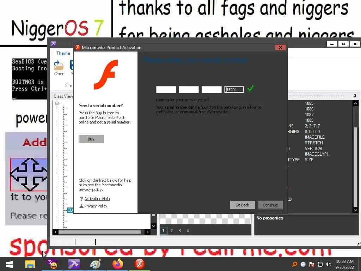
Task: Open the Activation Help link
Action: [97, 199]
